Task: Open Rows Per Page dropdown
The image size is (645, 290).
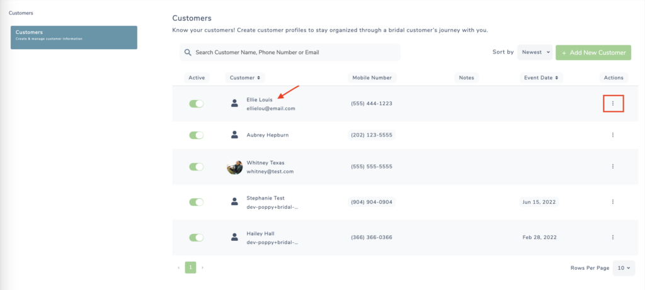Action: [x=624, y=268]
